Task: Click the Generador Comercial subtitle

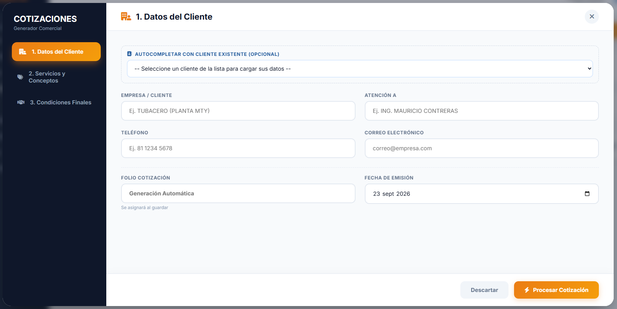Action: click(x=38, y=28)
